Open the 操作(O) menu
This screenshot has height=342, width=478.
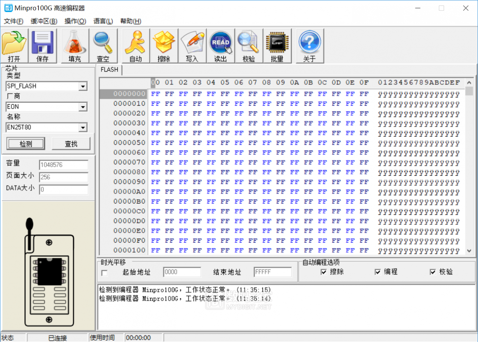pyautogui.click(x=75, y=21)
